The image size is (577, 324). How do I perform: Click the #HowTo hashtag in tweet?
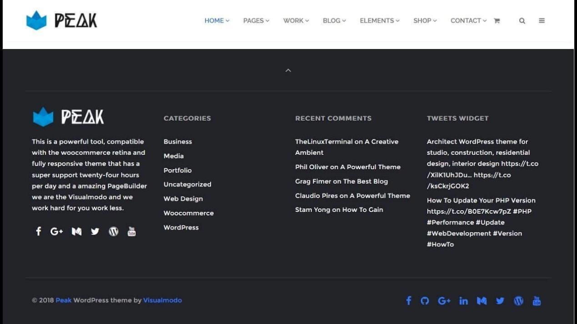pyautogui.click(x=440, y=245)
